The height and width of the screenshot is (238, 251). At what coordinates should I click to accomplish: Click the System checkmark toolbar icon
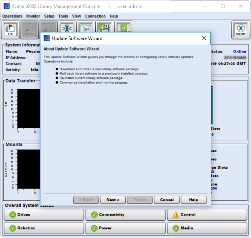point(124,27)
